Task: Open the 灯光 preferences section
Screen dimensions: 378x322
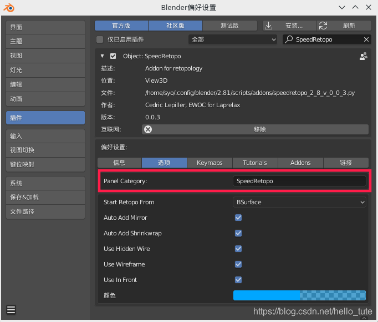Action: (45, 71)
